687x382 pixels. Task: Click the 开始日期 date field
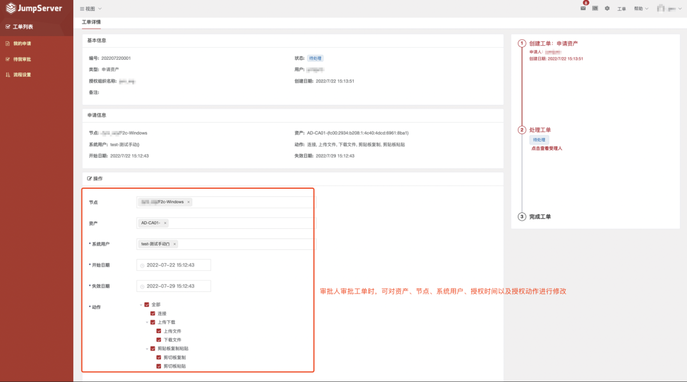tap(174, 265)
